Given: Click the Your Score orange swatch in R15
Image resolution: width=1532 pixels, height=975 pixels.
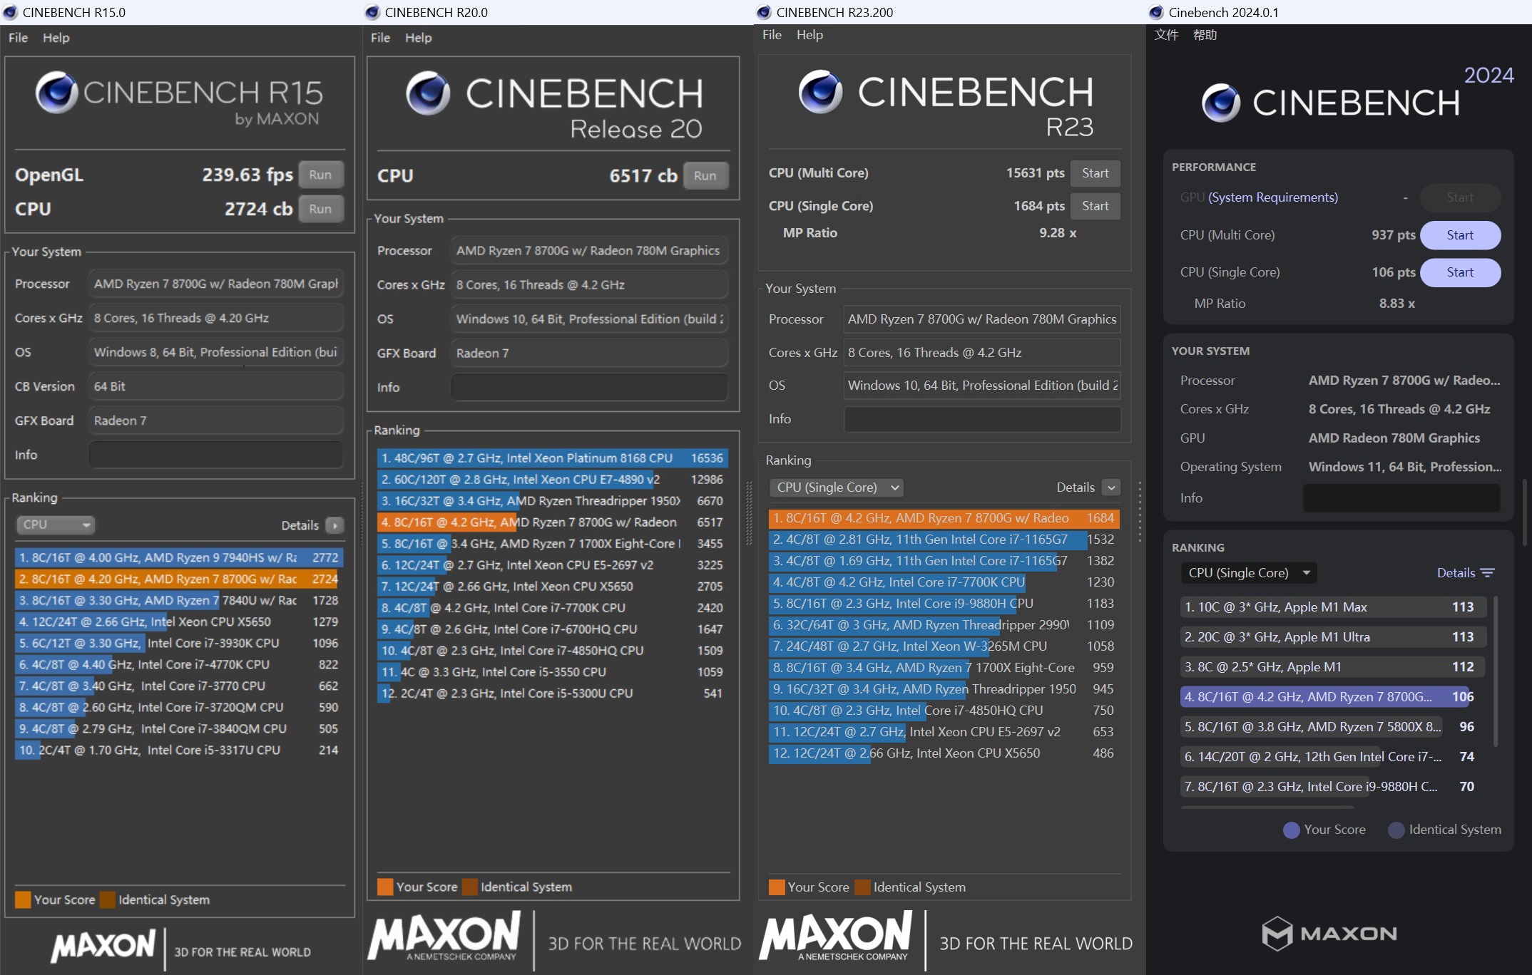Looking at the screenshot, I should [23, 899].
